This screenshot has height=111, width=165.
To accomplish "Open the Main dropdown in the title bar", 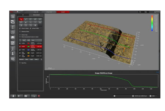I will [x=36, y=12].
